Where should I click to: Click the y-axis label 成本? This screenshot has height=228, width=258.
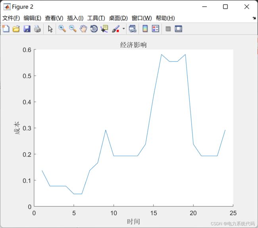pyautogui.click(x=17, y=128)
